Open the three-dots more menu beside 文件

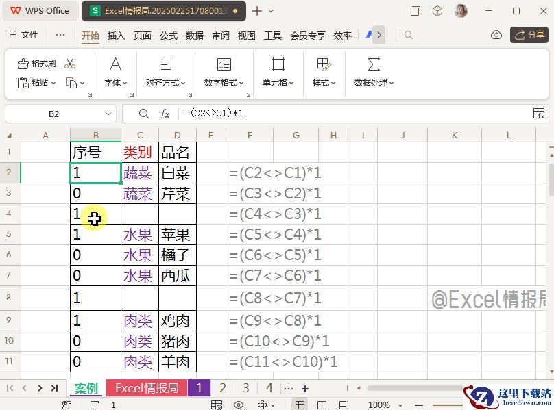[x=60, y=35]
